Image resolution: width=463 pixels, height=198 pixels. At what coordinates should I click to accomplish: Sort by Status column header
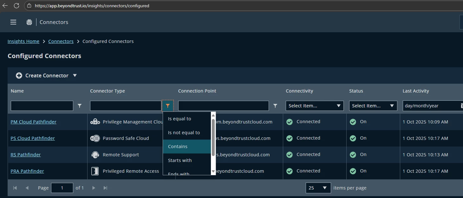(356, 91)
